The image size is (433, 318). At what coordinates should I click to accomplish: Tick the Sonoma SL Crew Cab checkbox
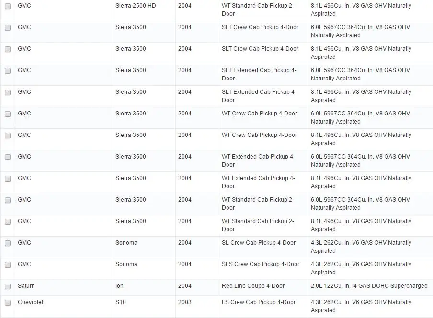point(8,243)
